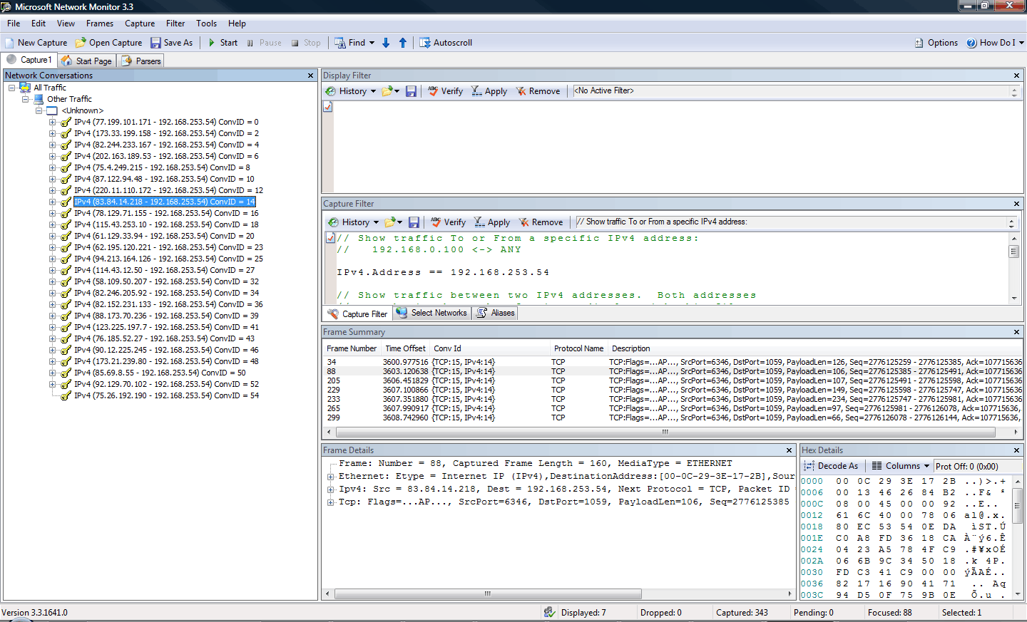Save the display filter with its disk icon
This screenshot has width=1027, height=622.
point(411,91)
